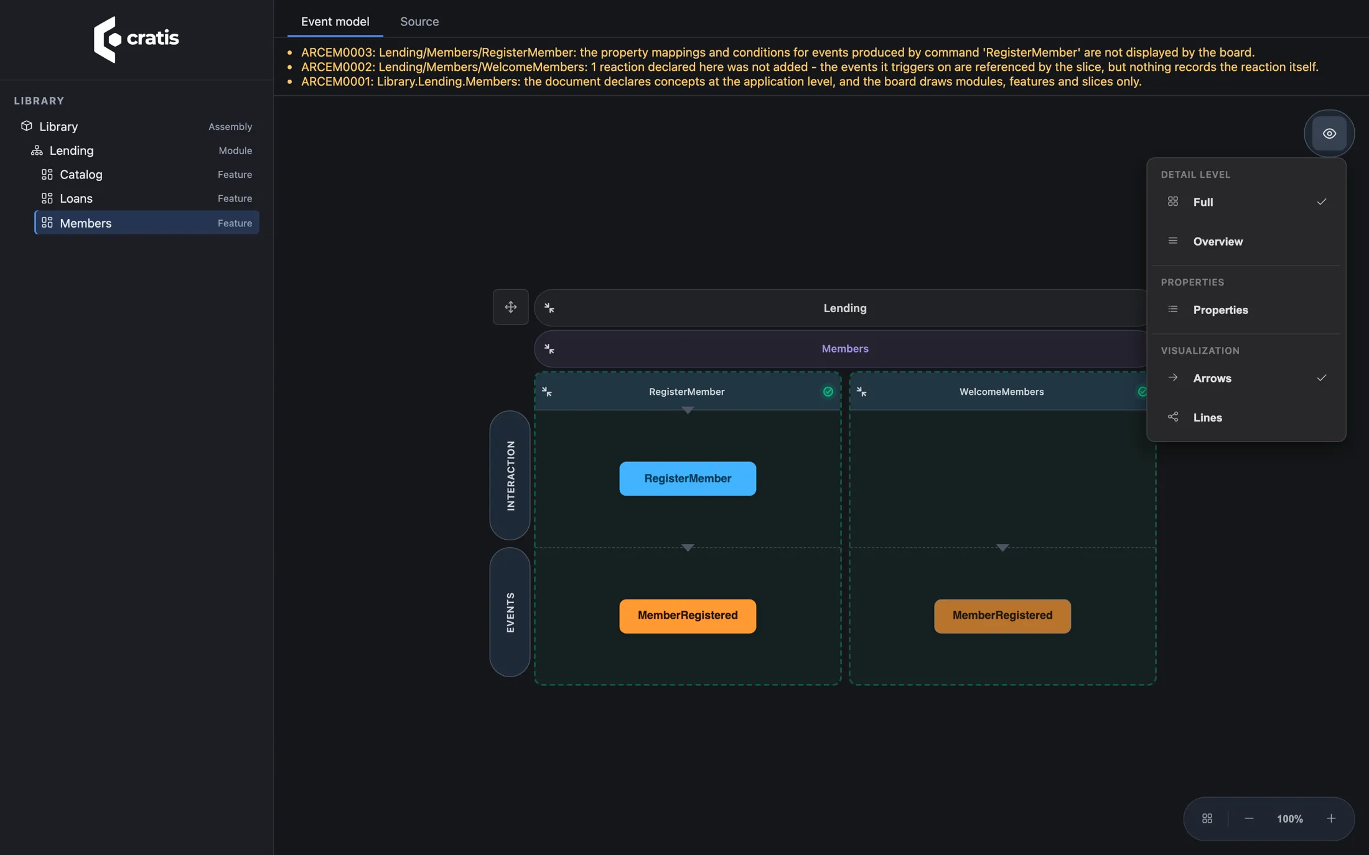This screenshot has width=1369, height=855.
Task: Open the Catalog feature
Action: pos(147,175)
